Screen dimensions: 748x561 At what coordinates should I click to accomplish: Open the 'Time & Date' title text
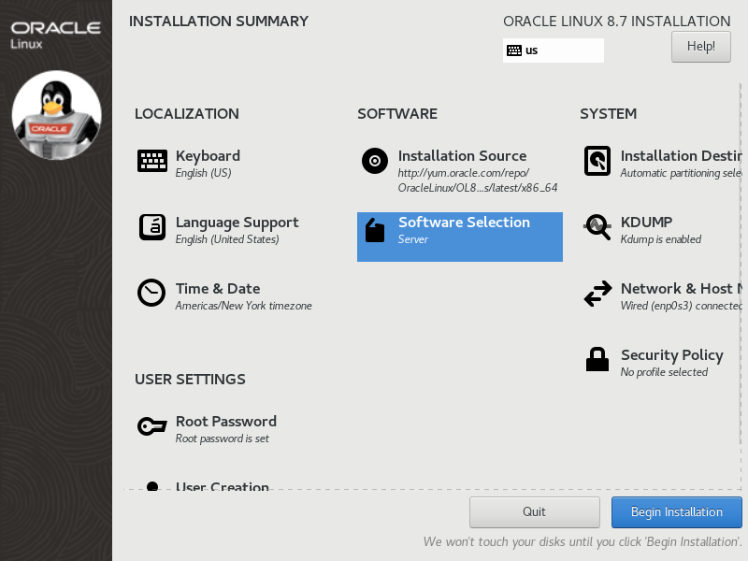(x=218, y=289)
